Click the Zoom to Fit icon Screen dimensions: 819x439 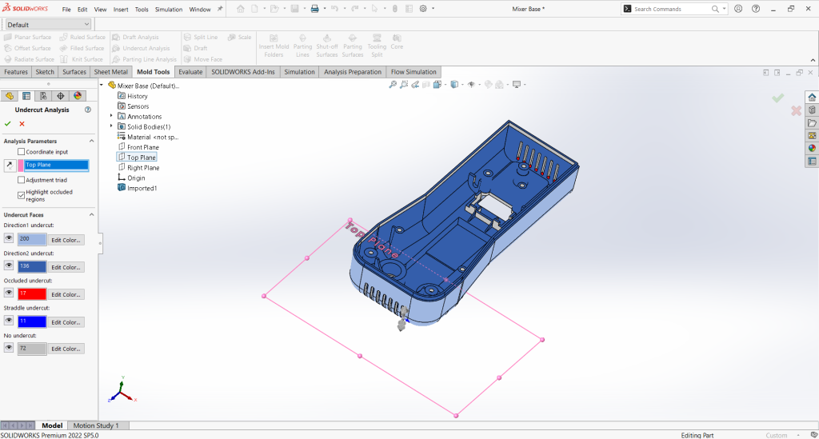tap(393, 85)
